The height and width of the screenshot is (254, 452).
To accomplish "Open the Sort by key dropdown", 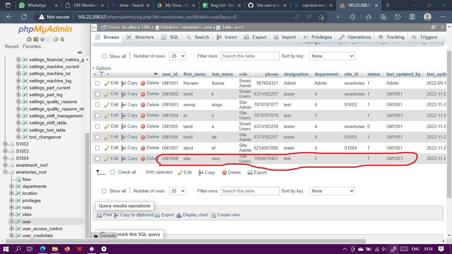I will [x=332, y=56].
